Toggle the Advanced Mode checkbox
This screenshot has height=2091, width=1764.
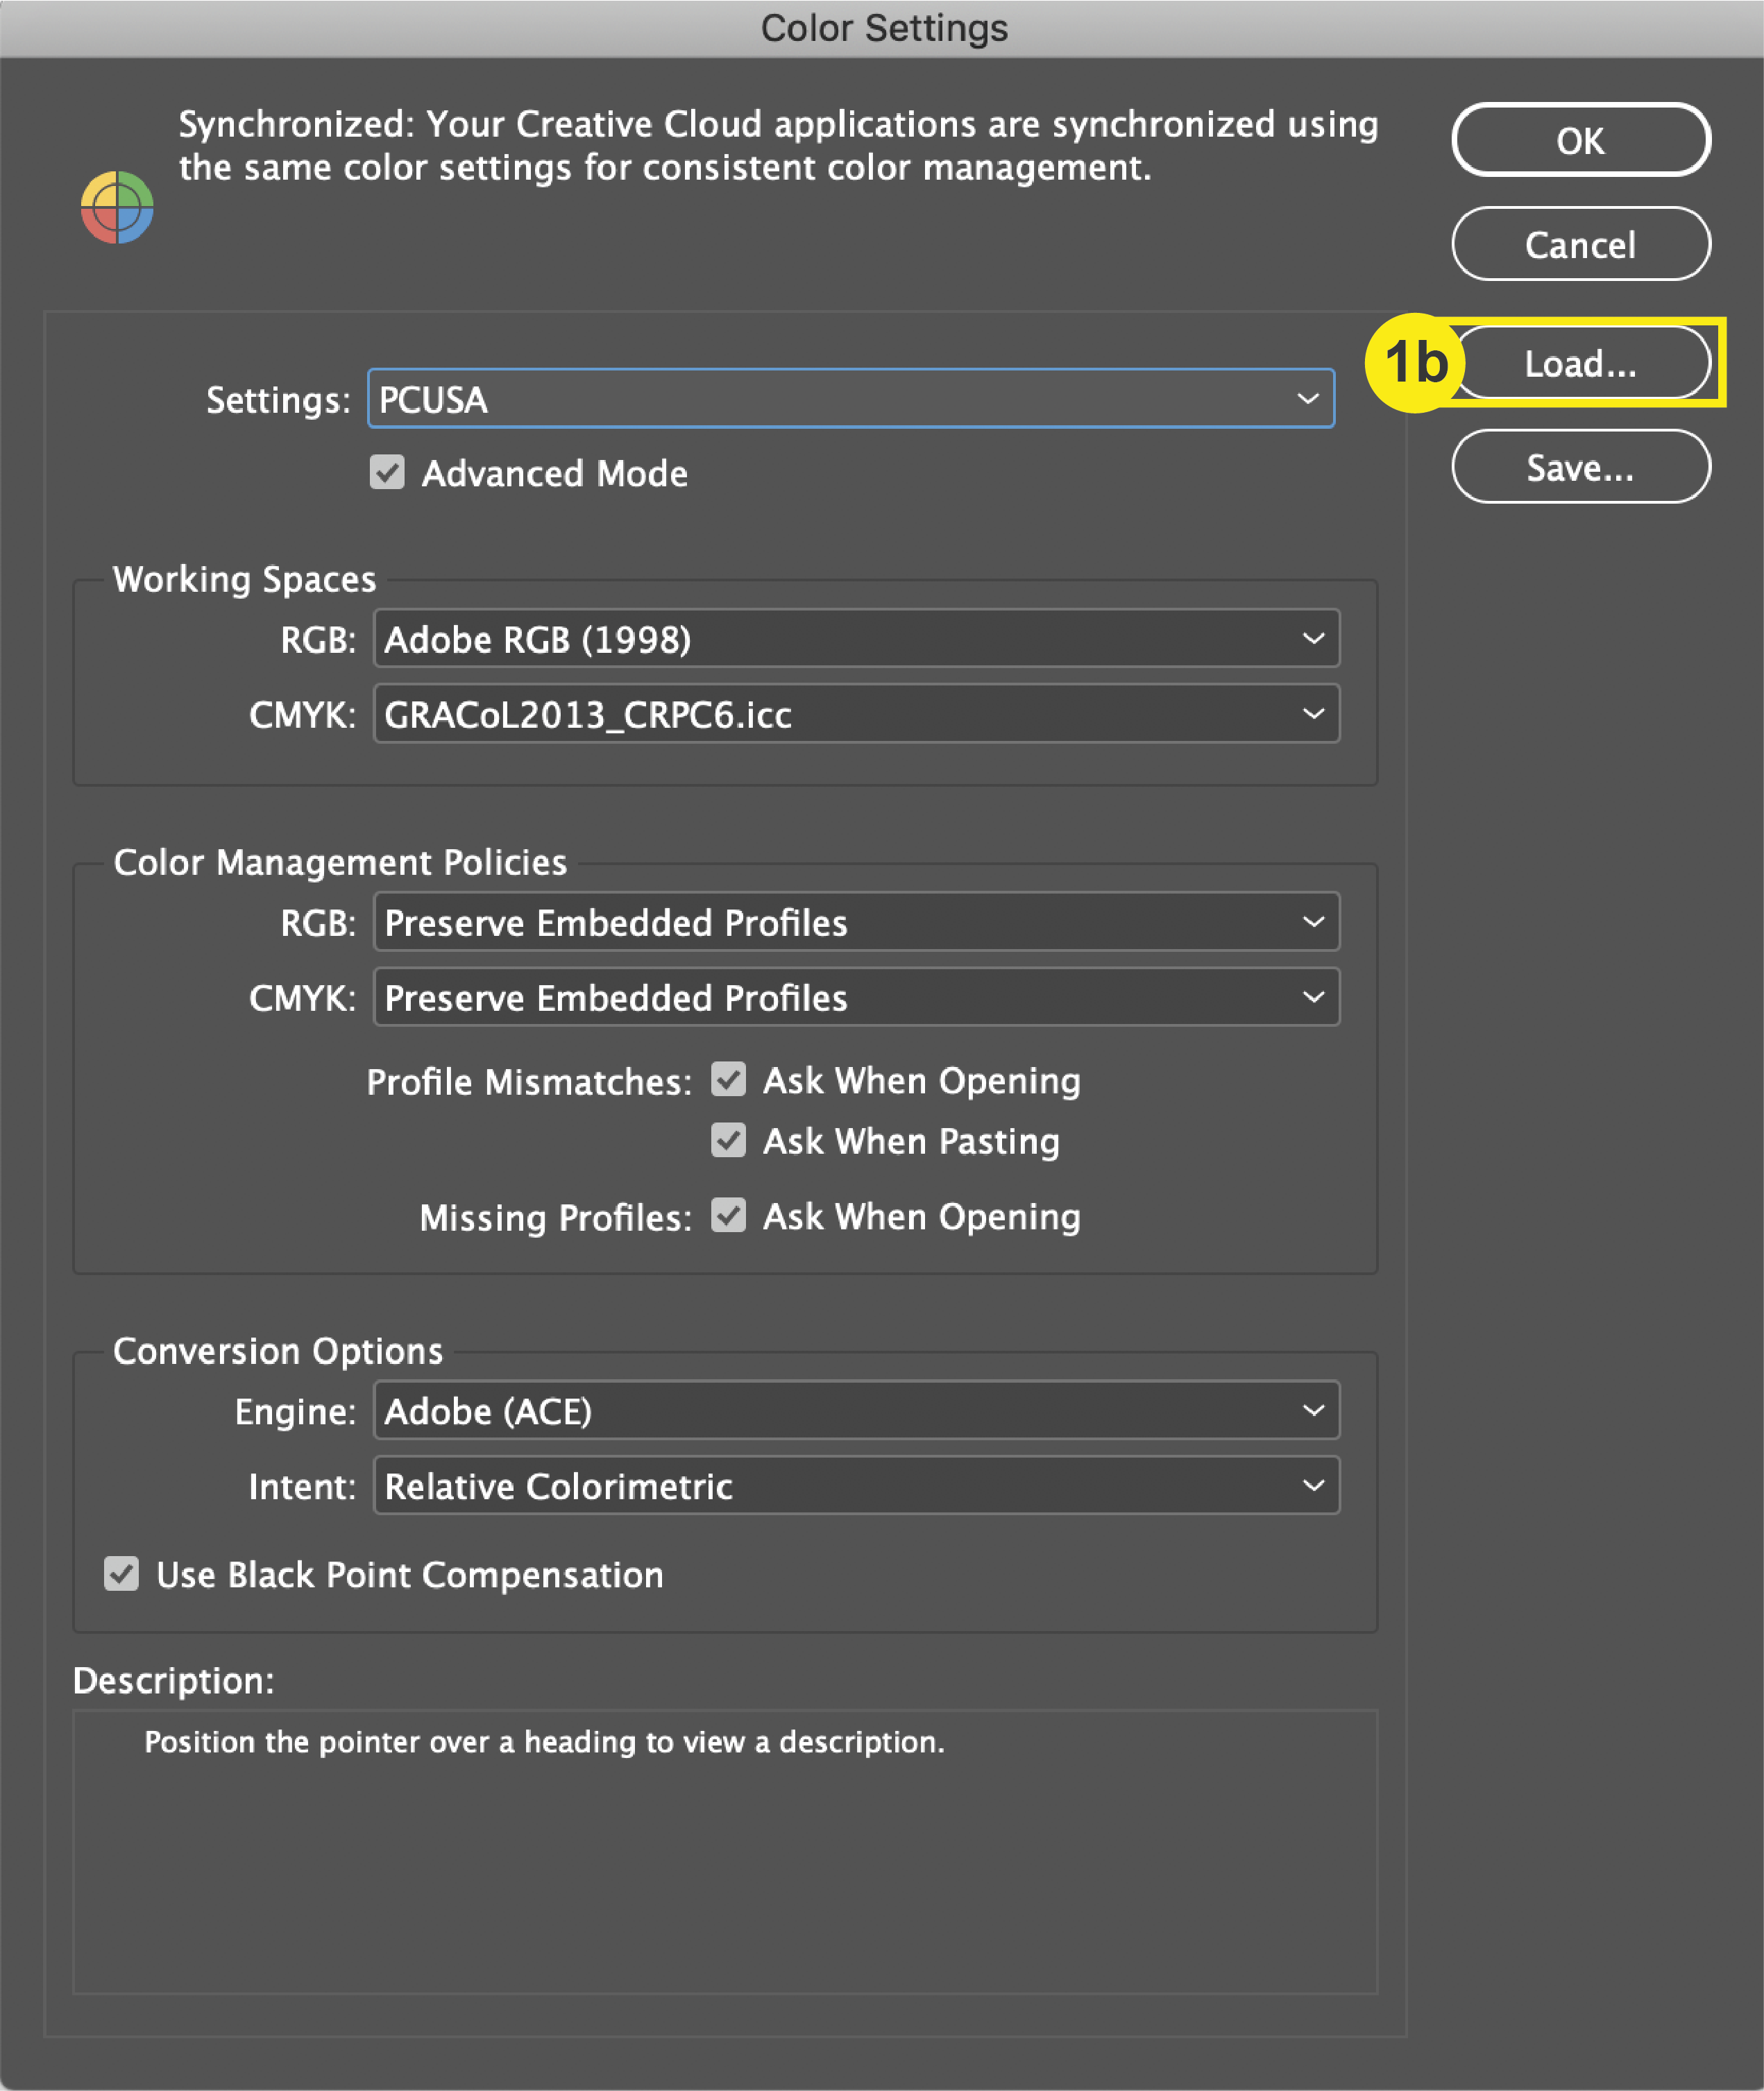click(x=389, y=472)
